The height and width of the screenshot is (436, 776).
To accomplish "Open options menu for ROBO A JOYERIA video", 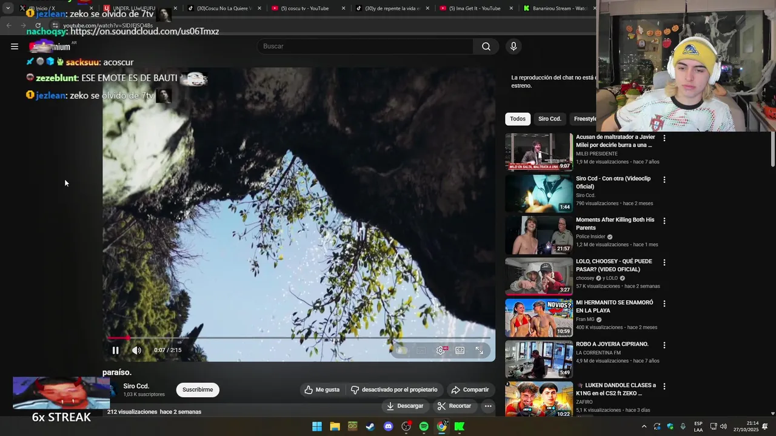I will pyautogui.click(x=664, y=345).
